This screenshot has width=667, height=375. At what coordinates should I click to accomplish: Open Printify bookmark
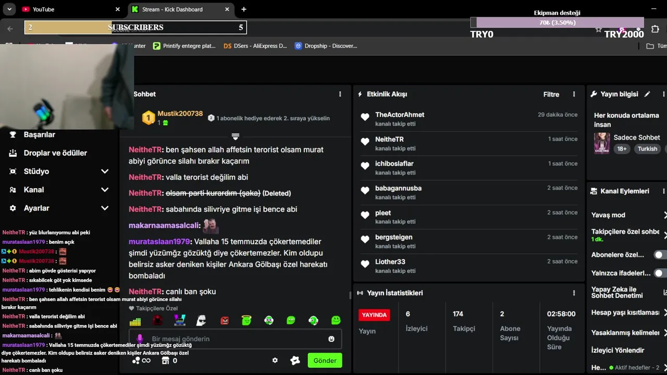(184, 46)
